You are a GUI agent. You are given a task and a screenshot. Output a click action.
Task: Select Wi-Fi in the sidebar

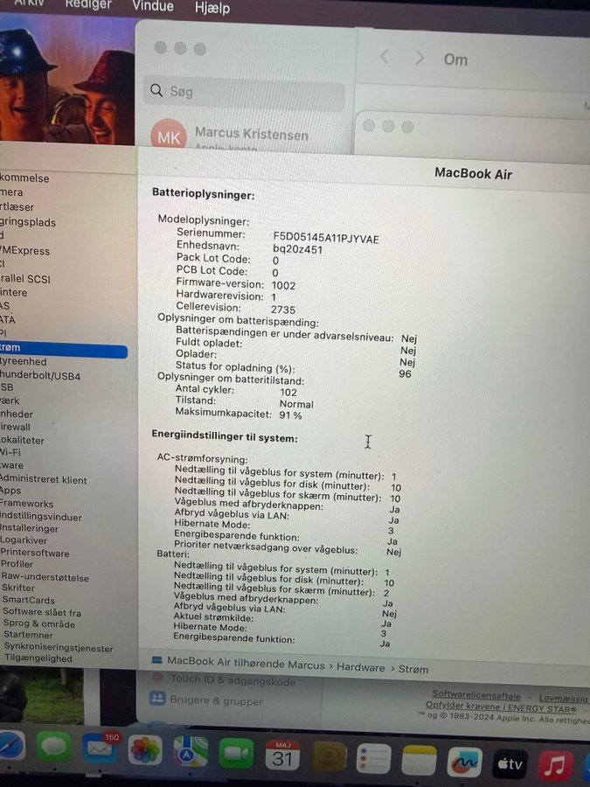click(x=10, y=452)
